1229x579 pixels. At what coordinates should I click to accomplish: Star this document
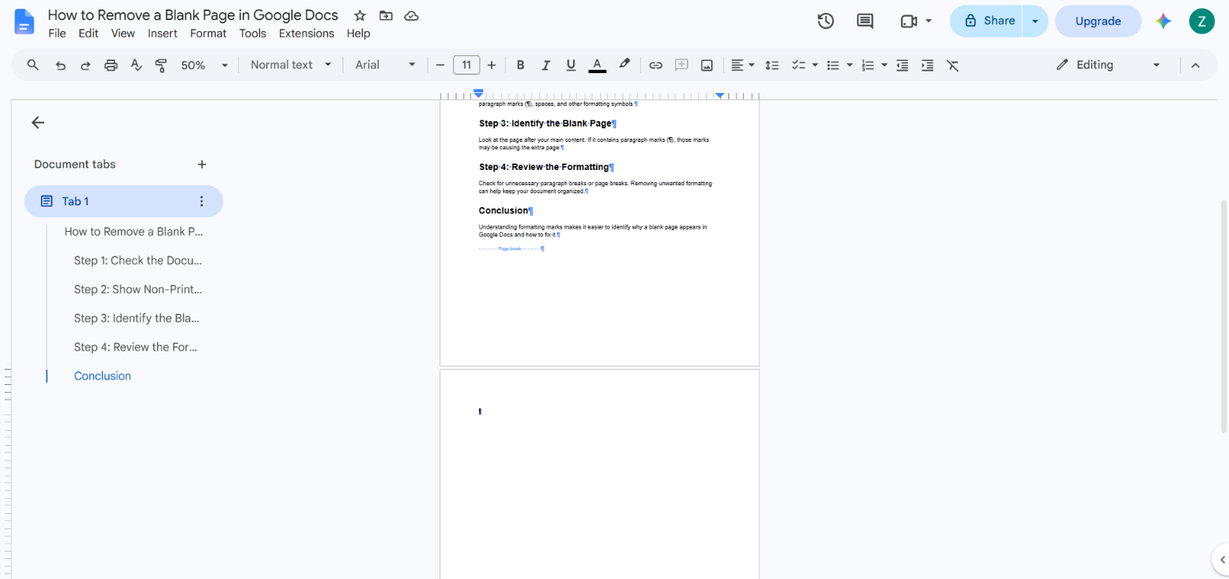click(x=360, y=15)
